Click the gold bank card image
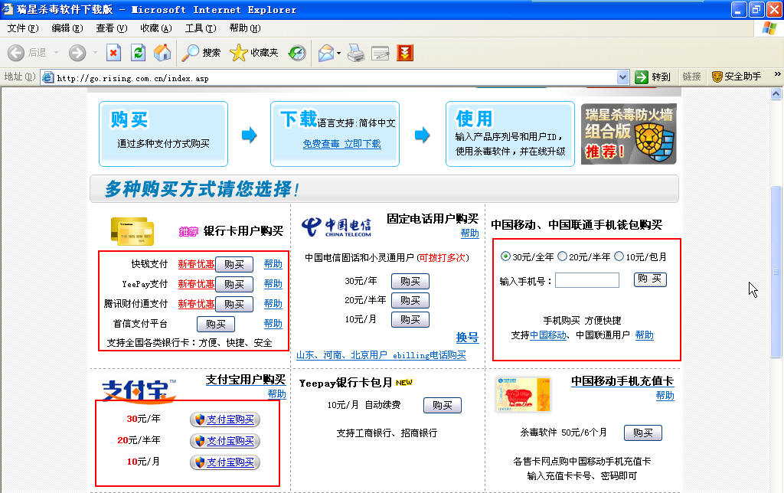 click(x=132, y=231)
